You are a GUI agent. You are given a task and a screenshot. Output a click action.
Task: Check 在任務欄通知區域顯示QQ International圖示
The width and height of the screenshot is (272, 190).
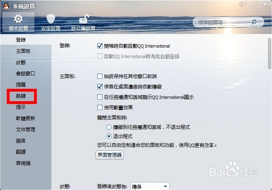100,97
